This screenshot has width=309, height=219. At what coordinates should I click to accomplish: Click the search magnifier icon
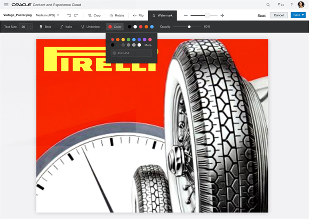(268, 5)
